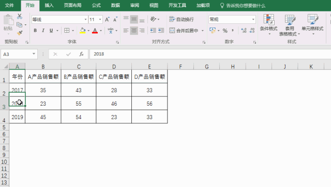Screen dimensions: 331x187
Task: Switch to the 公式 Formulas tab
Action: click(96, 5)
